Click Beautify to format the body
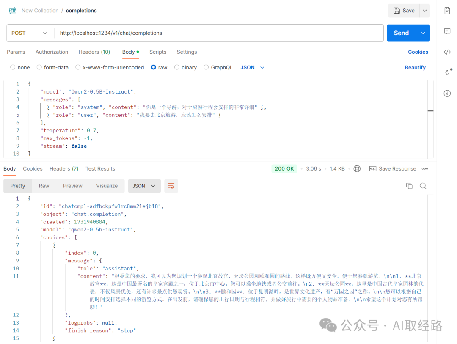457x344 pixels. [415, 67]
